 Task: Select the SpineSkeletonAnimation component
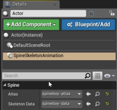59,56
